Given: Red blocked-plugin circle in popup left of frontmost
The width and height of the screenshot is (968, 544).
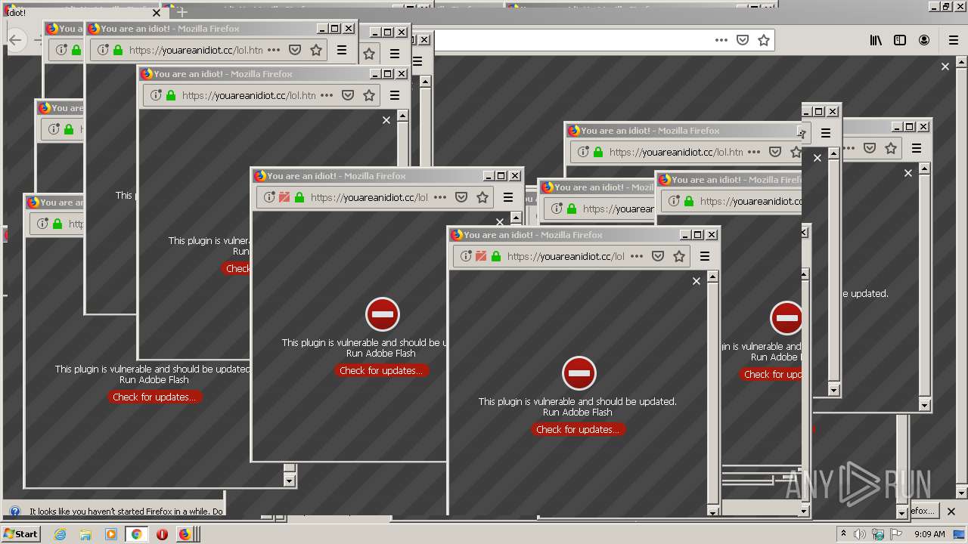Looking at the screenshot, I should click(383, 314).
